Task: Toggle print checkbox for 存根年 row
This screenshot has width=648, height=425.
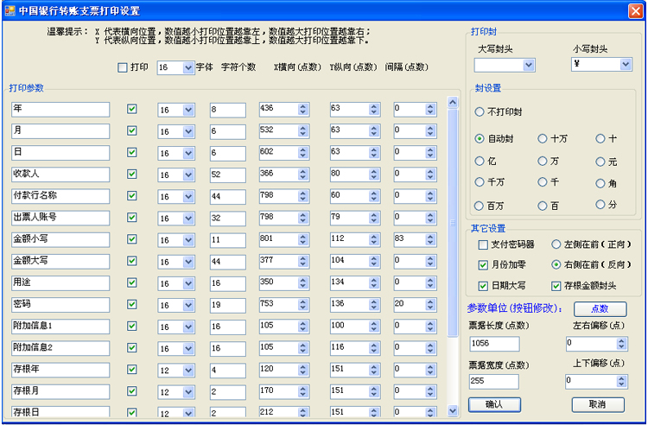Action: [132, 369]
